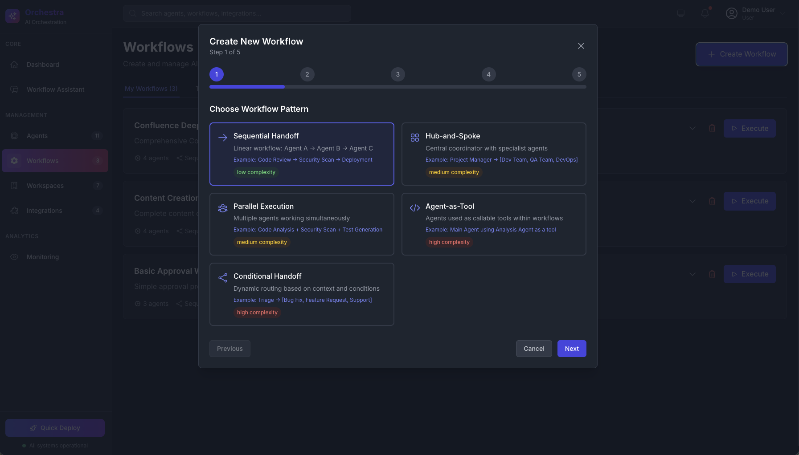The width and height of the screenshot is (799, 455).
Task: Click the notifications bell icon
Action: click(x=705, y=13)
